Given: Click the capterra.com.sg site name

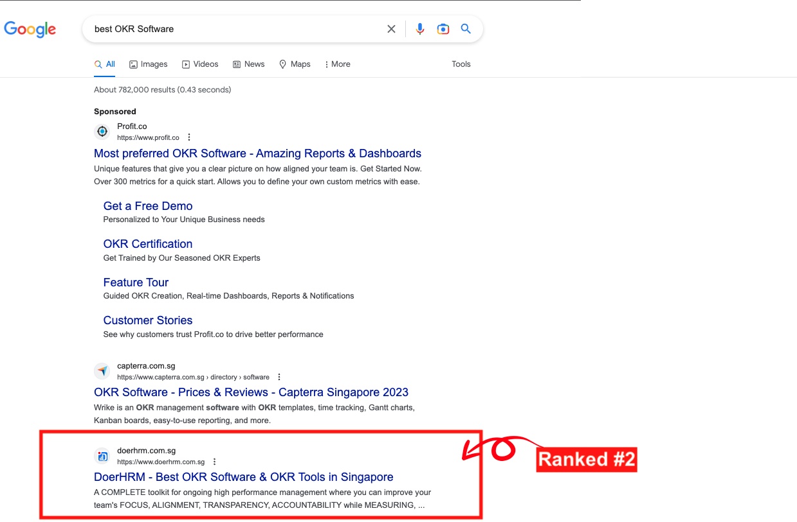Looking at the screenshot, I should pos(146,366).
